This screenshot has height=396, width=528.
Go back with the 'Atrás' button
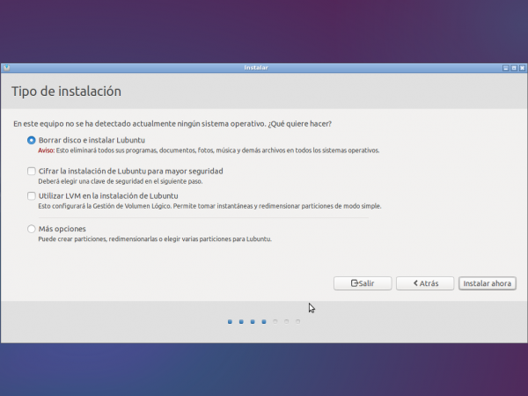click(x=425, y=283)
